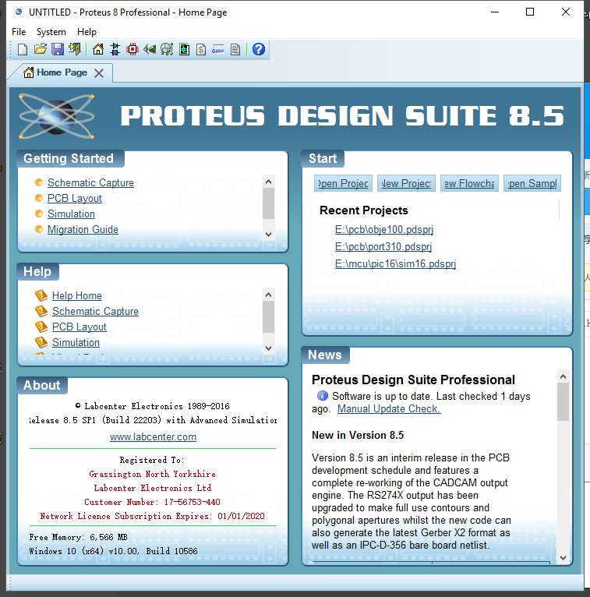The height and width of the screenshot is (597, 590).
Task: Click the Home Page house toolbar icon
Action: pos(98,49)
